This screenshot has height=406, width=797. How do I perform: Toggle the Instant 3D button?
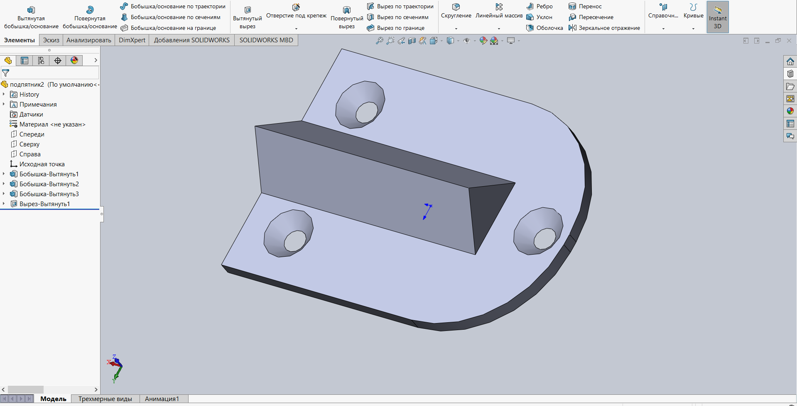coord(717,17)
